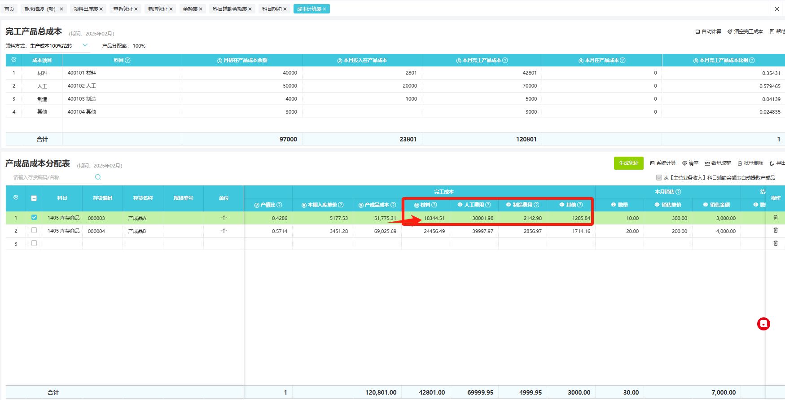785x400 pixels.
Task: Delete row 产成品B with trash icon
Action: pos(775,231)
